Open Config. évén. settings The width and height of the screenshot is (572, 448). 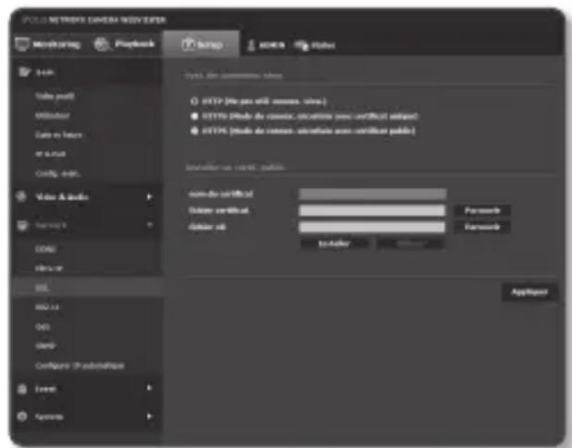pos(58,173)
